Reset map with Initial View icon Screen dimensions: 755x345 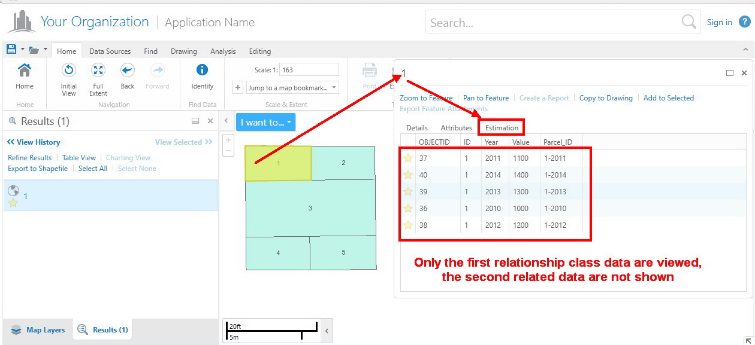point(69,71)
